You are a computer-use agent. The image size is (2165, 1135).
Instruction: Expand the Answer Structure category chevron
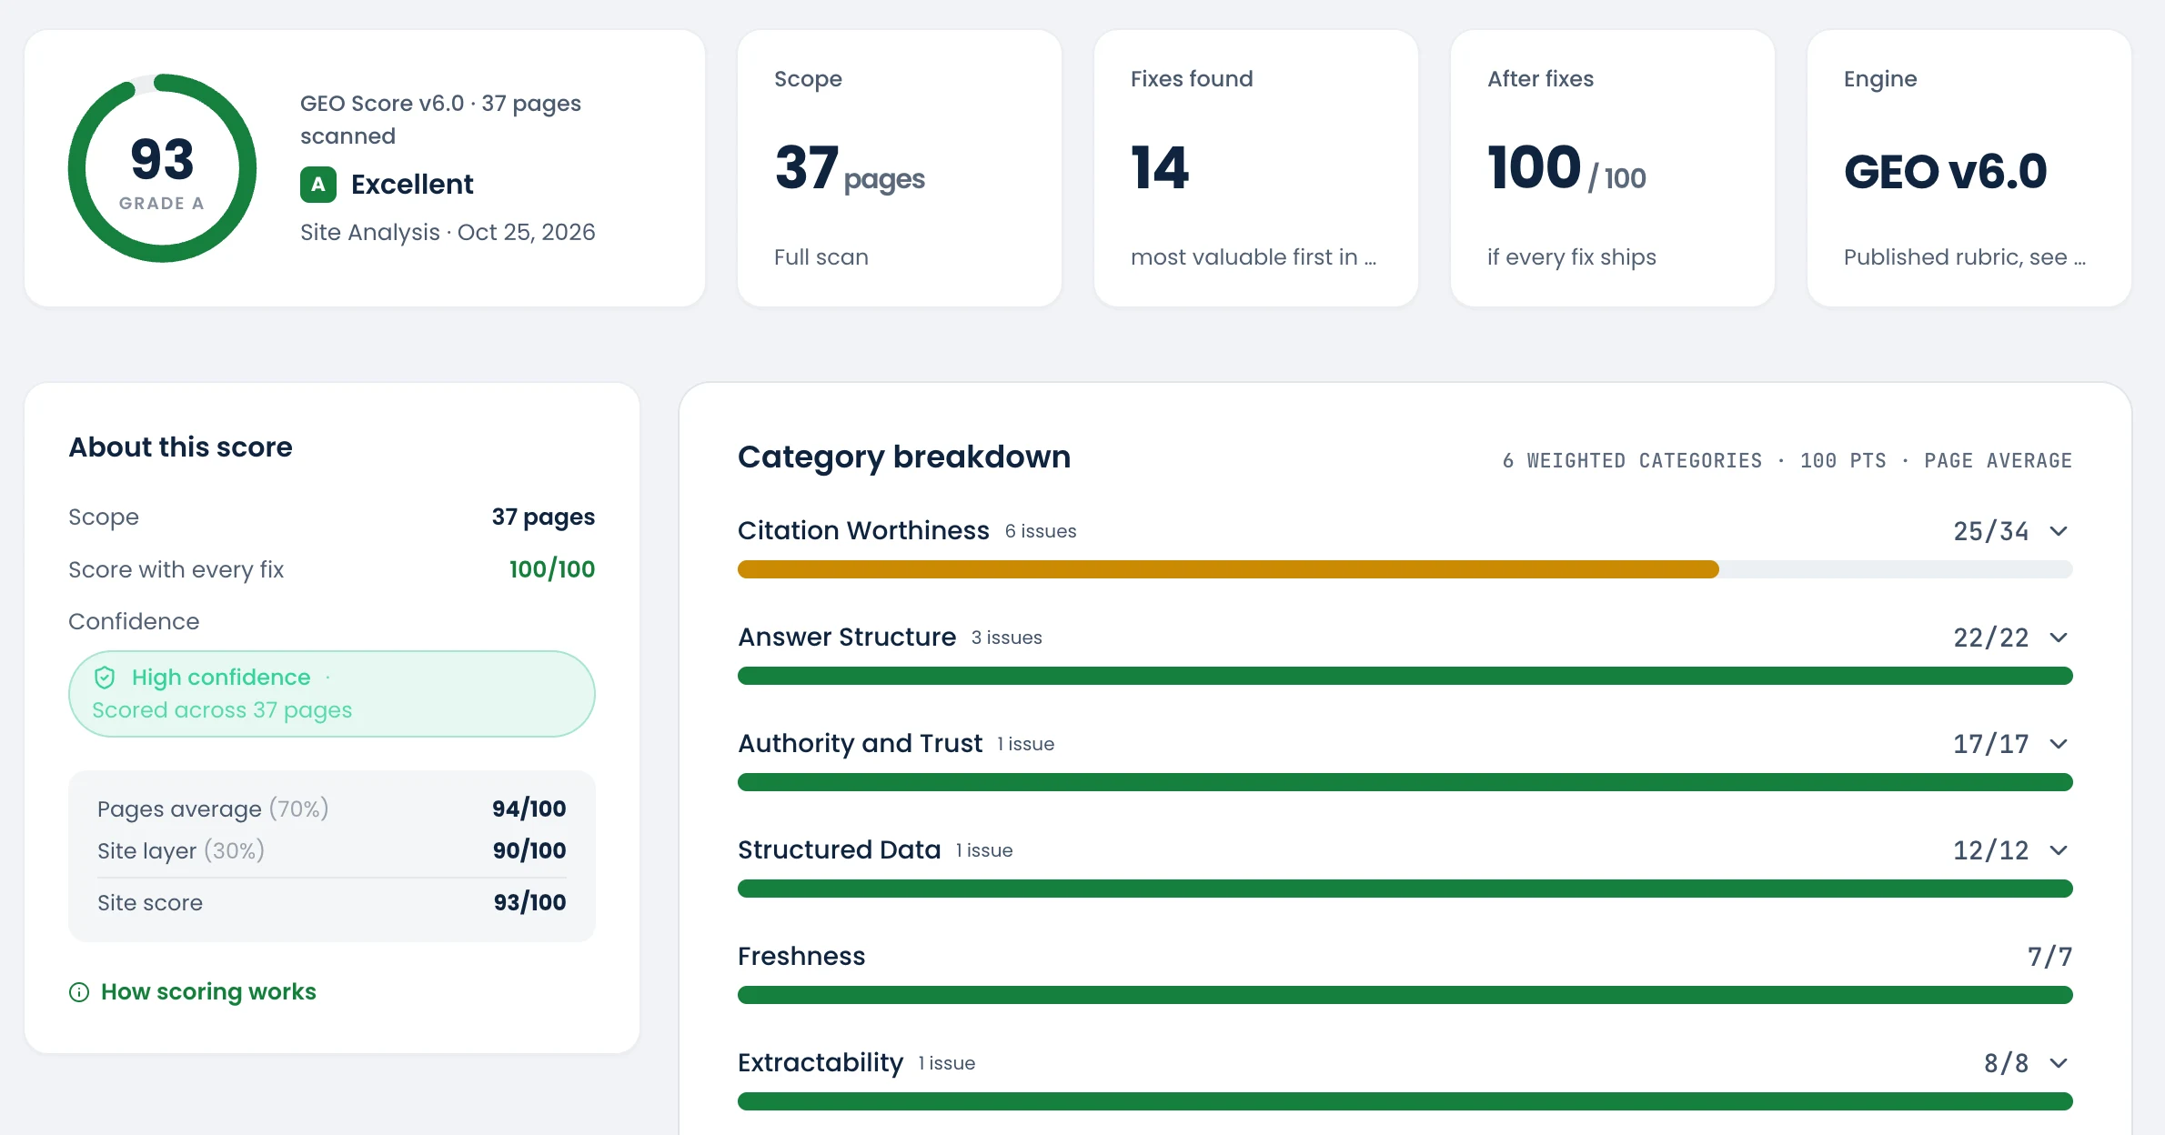click(2059, 638)
